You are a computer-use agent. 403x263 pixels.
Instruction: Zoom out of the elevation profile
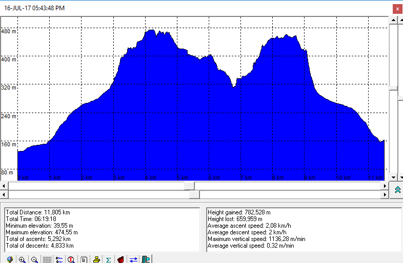[34, 259]
